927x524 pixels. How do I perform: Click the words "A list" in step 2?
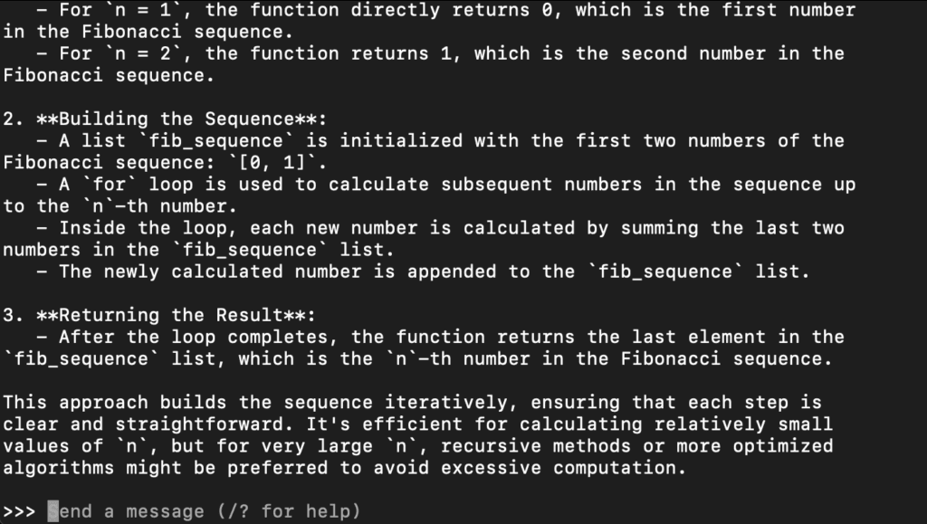(x=91, y=141)
